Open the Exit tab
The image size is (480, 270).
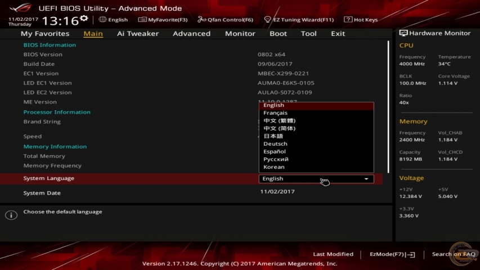[x=338, y=34]
